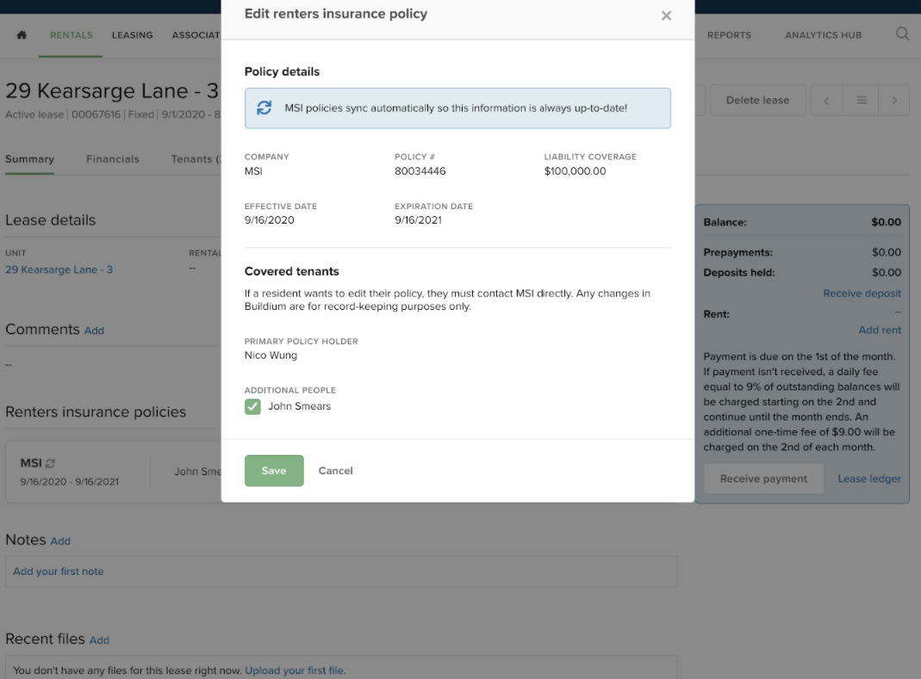This screenshot has width=921, height=679.
Task: Open the Analytics Hub menu
Action: 823,35
